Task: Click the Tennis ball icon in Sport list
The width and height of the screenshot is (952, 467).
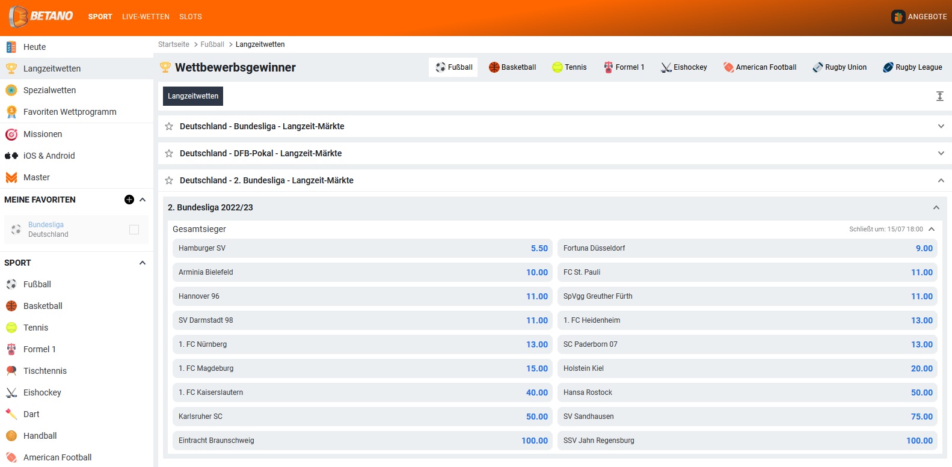Action: 11,328
